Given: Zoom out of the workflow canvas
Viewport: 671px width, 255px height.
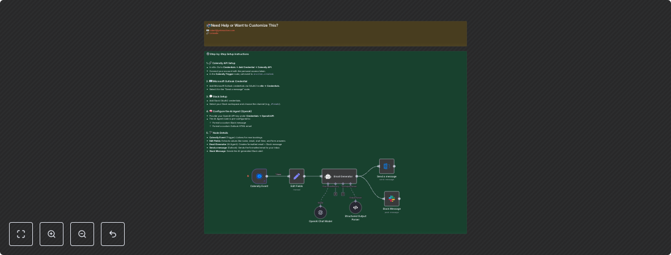Looking at the screenshot, I should click(82, 234).
